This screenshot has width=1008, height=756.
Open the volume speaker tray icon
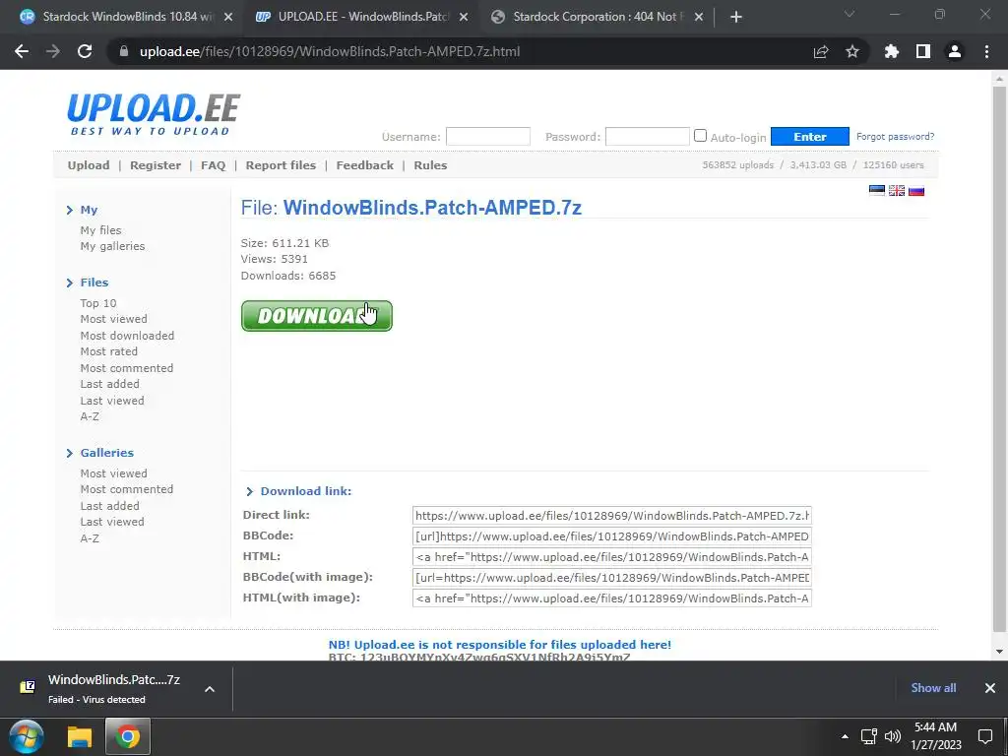pyautogui.click(x=892, y=736)
